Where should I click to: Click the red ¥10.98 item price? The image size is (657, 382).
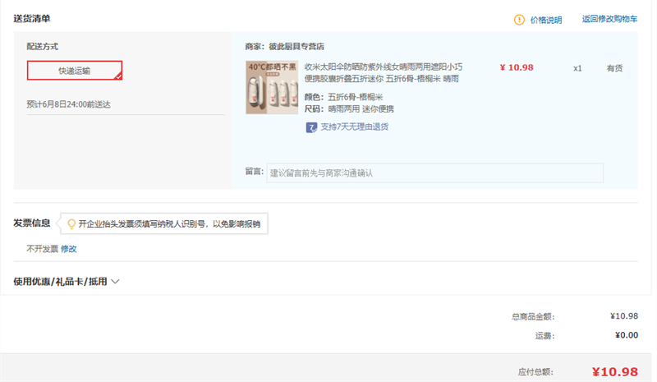coord(517,67)
